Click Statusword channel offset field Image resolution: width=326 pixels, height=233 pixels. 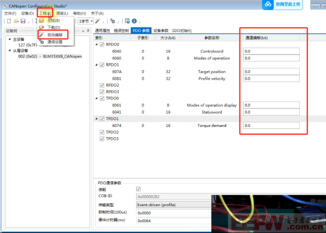click(271, 112)
